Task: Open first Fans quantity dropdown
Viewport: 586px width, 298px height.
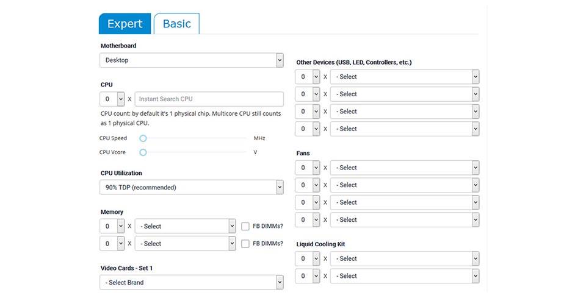Action: 308,168
